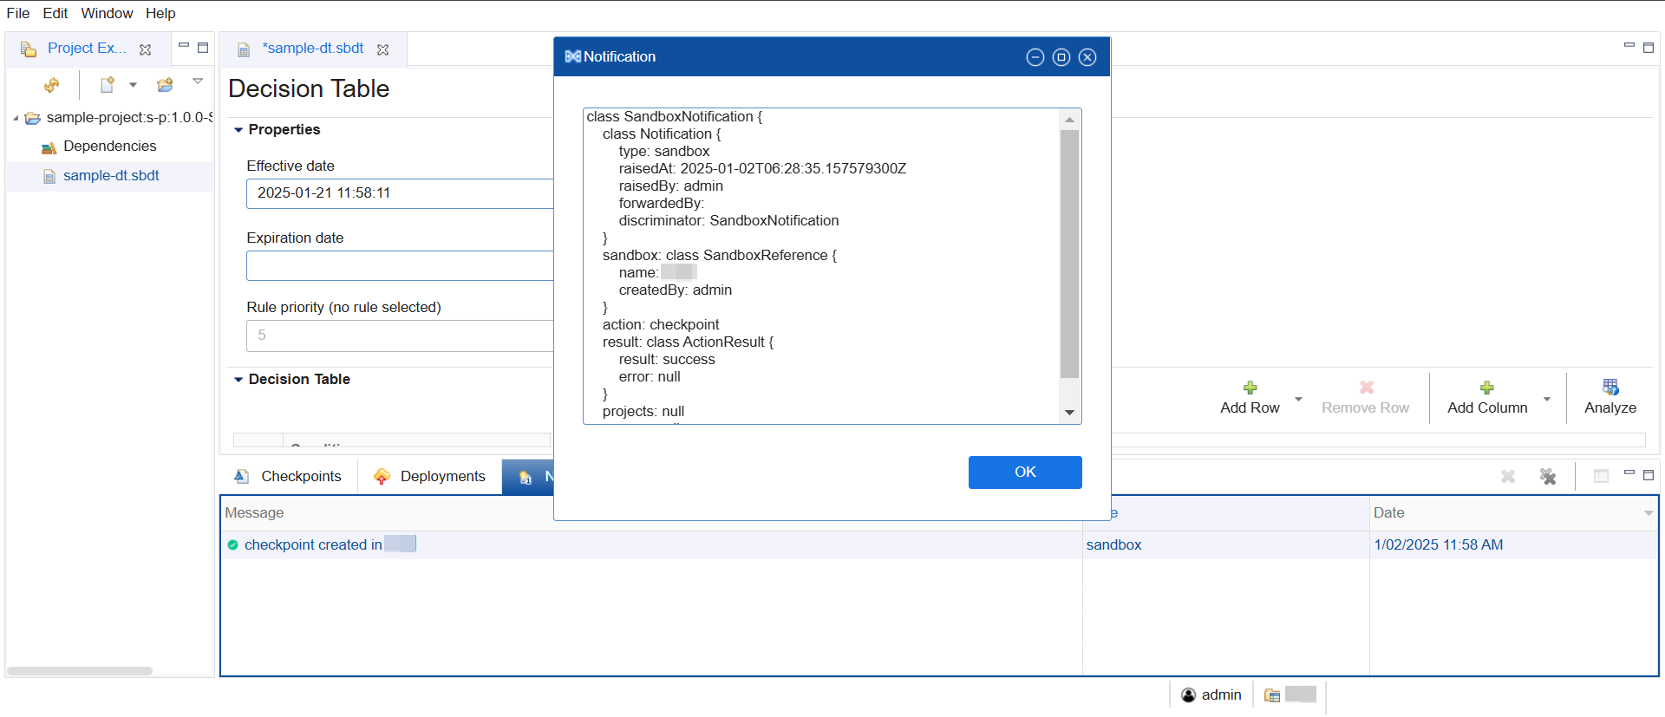
Task: Click the scroll down arrow in Notification dialog
Action: (x=1070, y=413)
